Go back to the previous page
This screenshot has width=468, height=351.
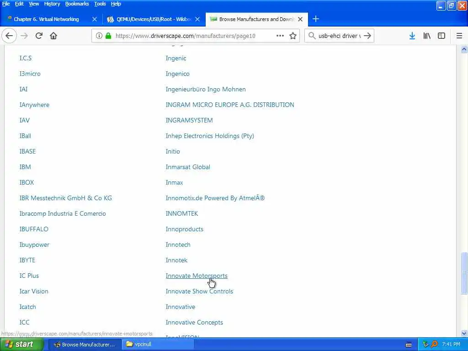[x=9, y=36]
